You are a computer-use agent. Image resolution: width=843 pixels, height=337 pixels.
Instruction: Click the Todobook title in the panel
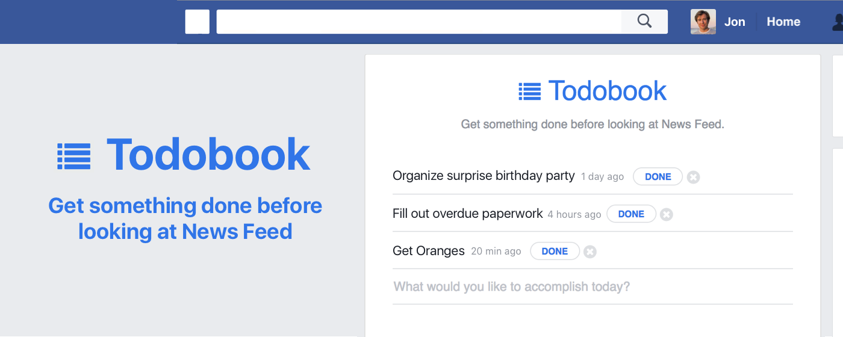coord(607,91)
